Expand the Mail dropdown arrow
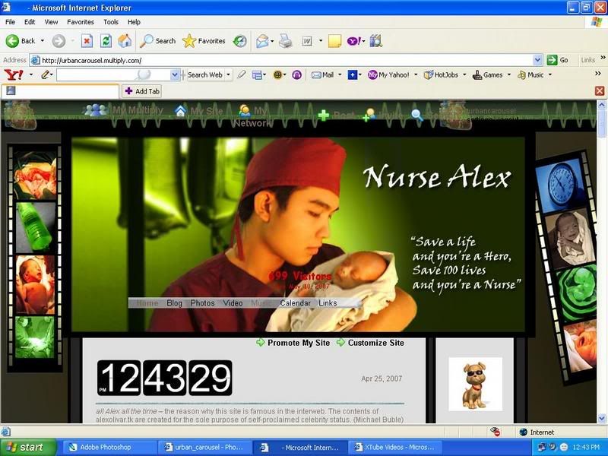Viewport: 608px width, 456px height. click(340, 74)
